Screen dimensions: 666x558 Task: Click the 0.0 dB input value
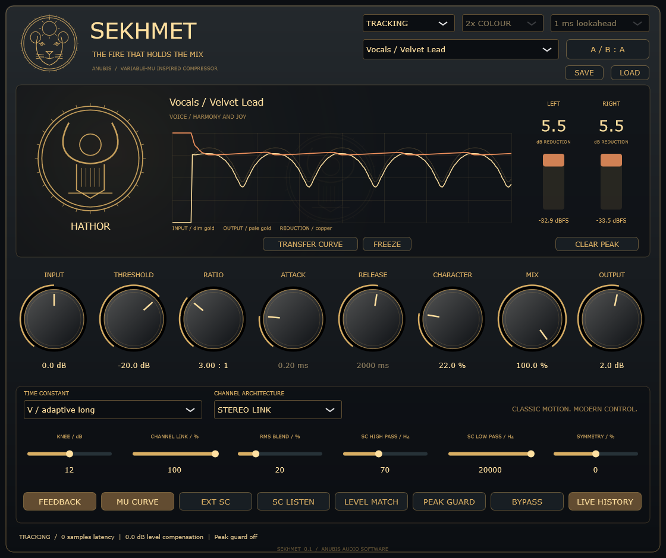54,366
